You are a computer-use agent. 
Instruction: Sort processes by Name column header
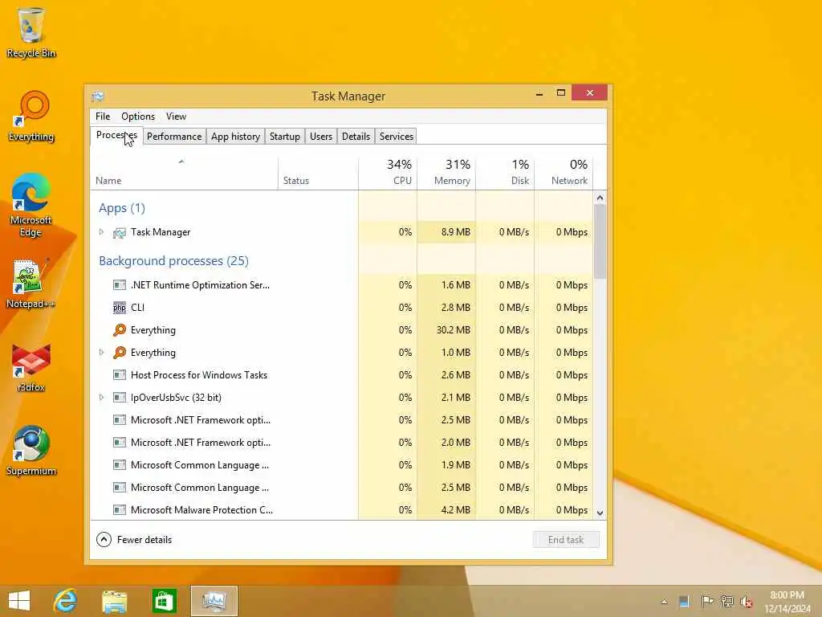pos(184,174)
